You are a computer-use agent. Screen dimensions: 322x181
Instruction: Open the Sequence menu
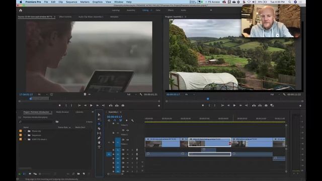coord(71,2)
